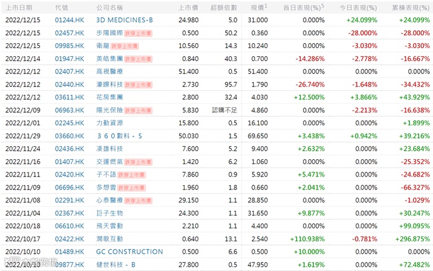Image resolution: width=433 pixels, height=271 pixels.
Task: Click stock code 02367.HK
Action: (x=69, y=213)
